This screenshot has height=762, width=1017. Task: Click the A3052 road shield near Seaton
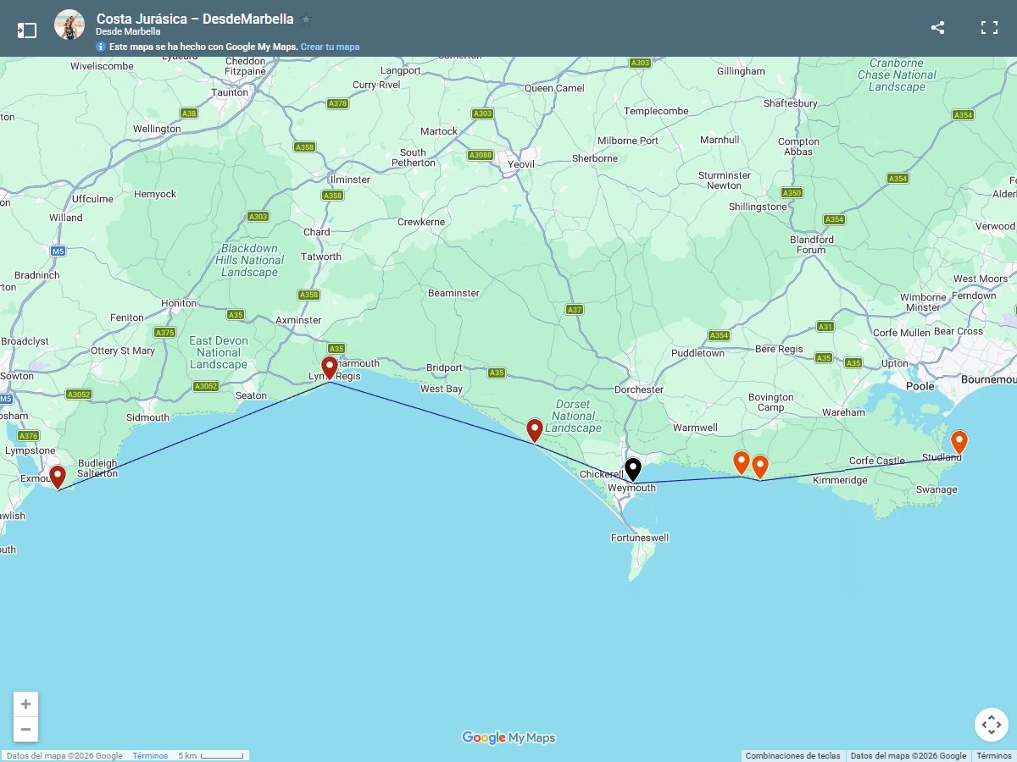pos(205,386)
